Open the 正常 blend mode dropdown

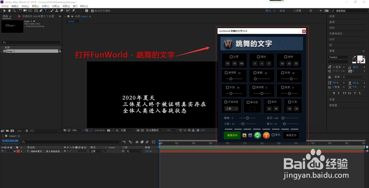(96, 151)
